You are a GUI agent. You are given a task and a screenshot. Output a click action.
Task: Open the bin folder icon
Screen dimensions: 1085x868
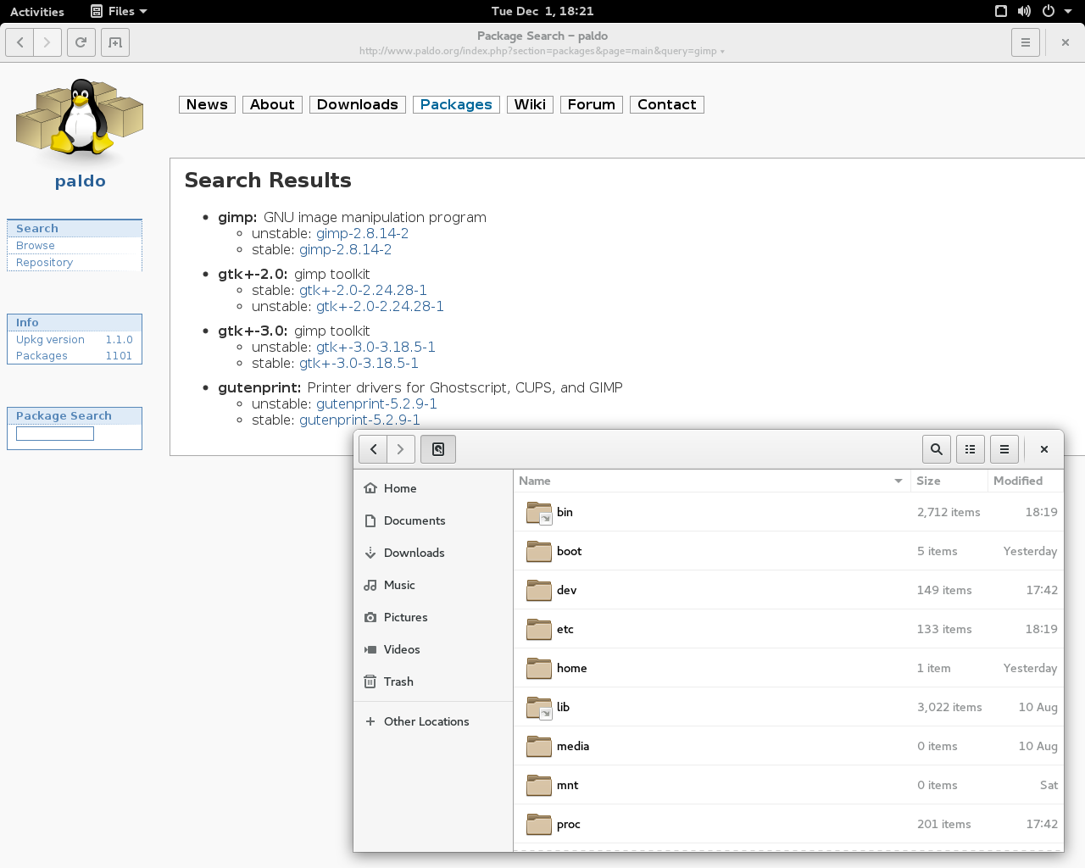point(539,512)
